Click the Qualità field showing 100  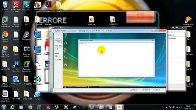pyautogui.click(x=58, y=56)
